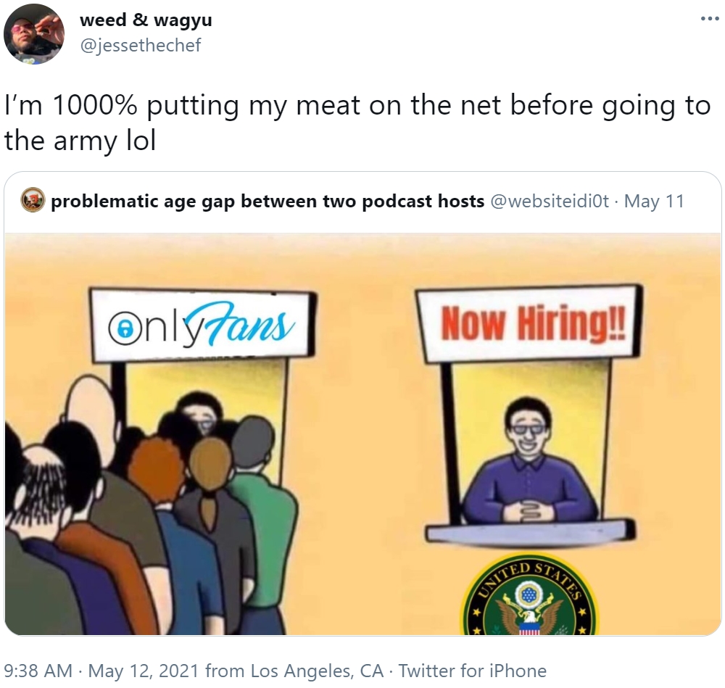Screen dimensions: 725x688
Task: Open the weed & wagyu display name
Action: 146,20
